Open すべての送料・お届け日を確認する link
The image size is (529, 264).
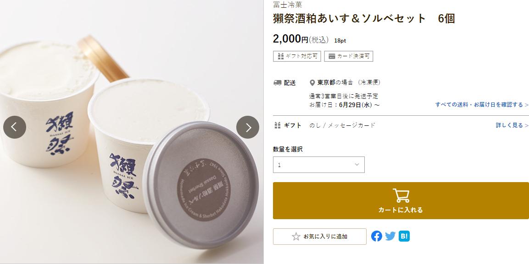click(x=481, y=105)
